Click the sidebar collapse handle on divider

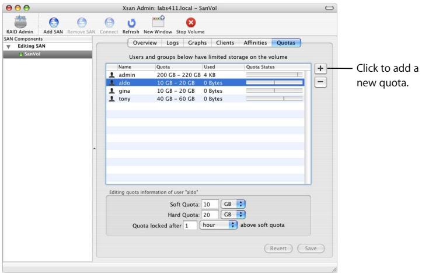coord(95,149)
